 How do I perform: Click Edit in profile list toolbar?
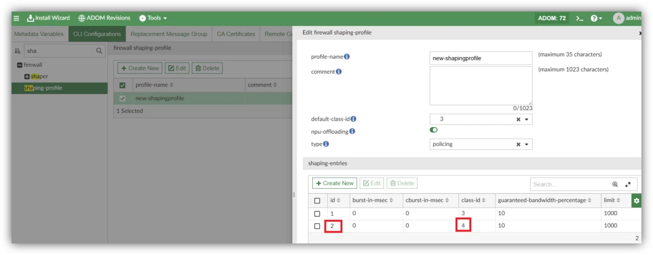[177, 68]
